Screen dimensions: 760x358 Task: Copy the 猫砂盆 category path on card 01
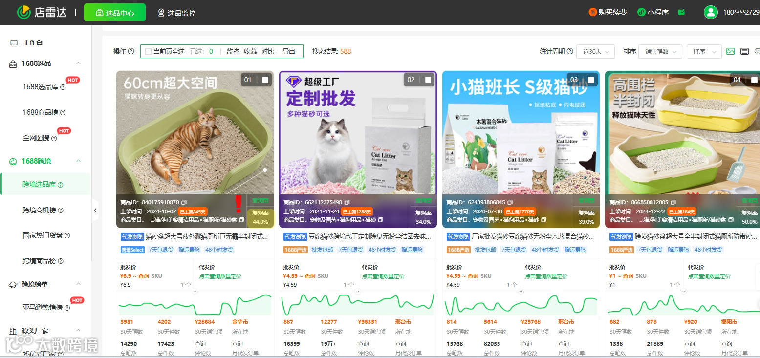[241, 220]
